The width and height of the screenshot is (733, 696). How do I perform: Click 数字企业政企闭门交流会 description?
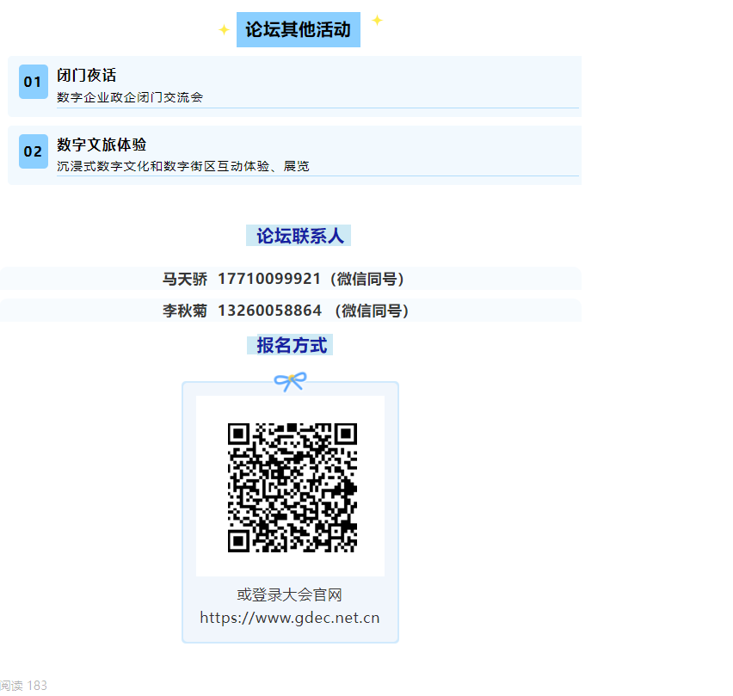130,97
